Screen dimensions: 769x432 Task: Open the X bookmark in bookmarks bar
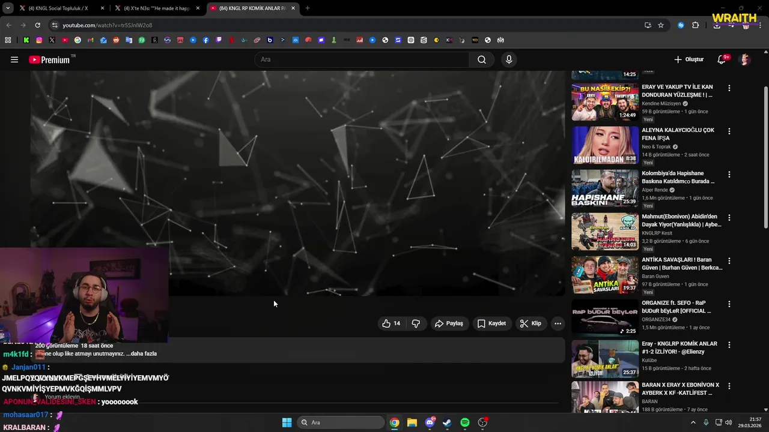coord(52,40)
